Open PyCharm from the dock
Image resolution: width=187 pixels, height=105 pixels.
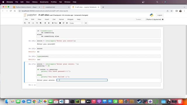[x=77, y=101]
